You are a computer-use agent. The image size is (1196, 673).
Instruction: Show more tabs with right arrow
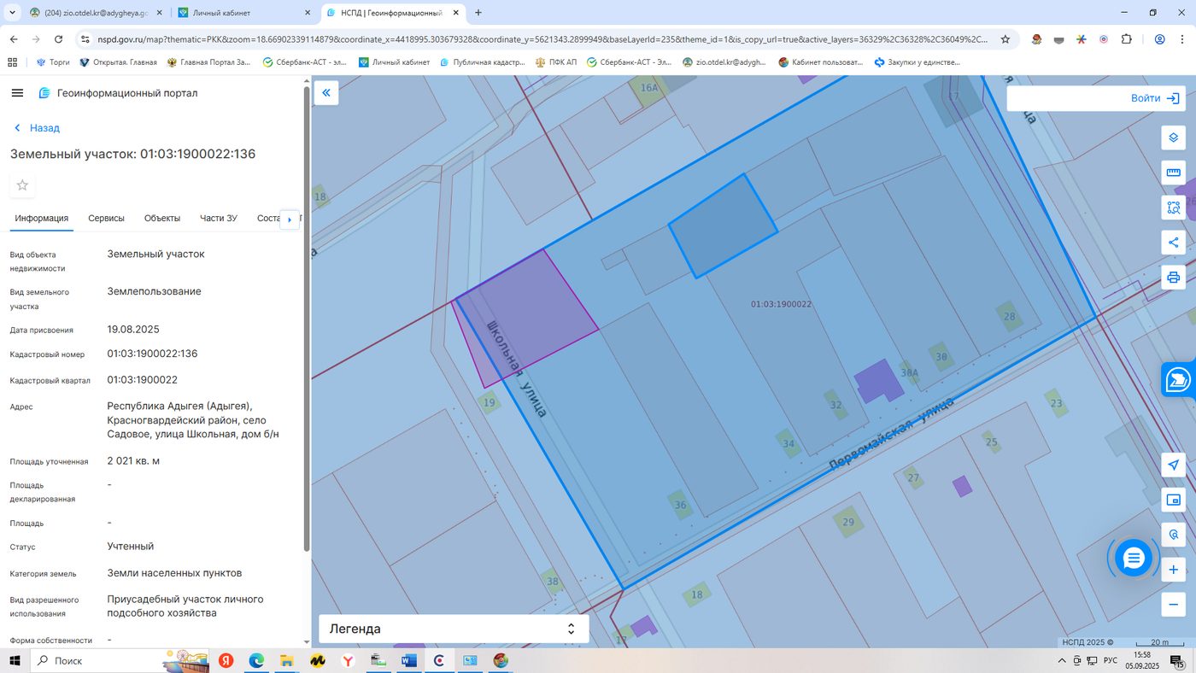point(290,219)
